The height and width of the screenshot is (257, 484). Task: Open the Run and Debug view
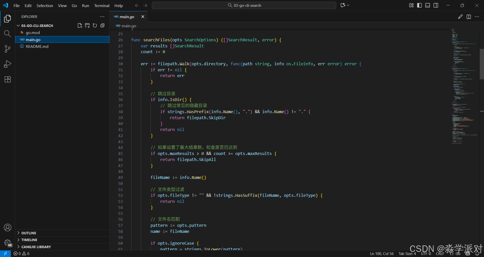click(8, 64)
